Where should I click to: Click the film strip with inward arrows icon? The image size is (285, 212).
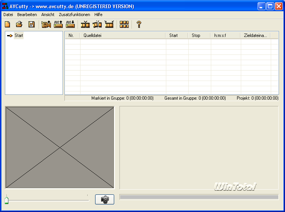coord(109,24)
